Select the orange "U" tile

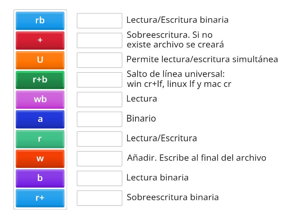pos(40,60)
